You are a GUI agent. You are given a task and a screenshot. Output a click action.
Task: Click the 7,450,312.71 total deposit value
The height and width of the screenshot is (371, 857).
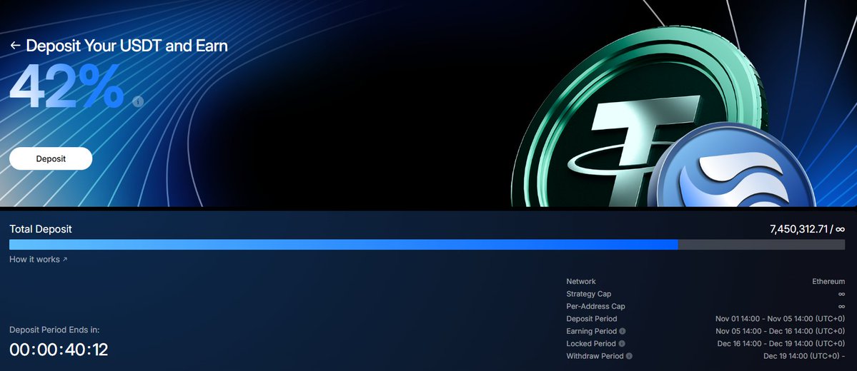tap(798, 230)
